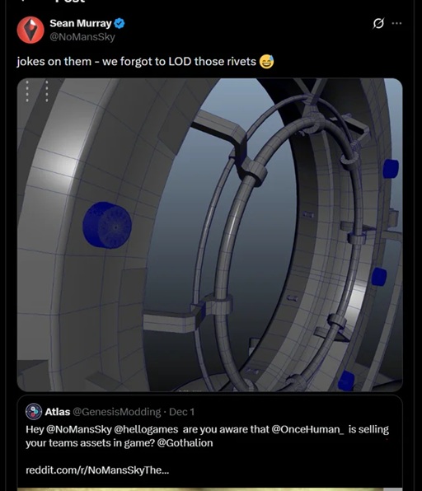The width and height of the screenshot is (422, 491).
Task: Click the blue verified badge
Action: [x=120, y=24]
